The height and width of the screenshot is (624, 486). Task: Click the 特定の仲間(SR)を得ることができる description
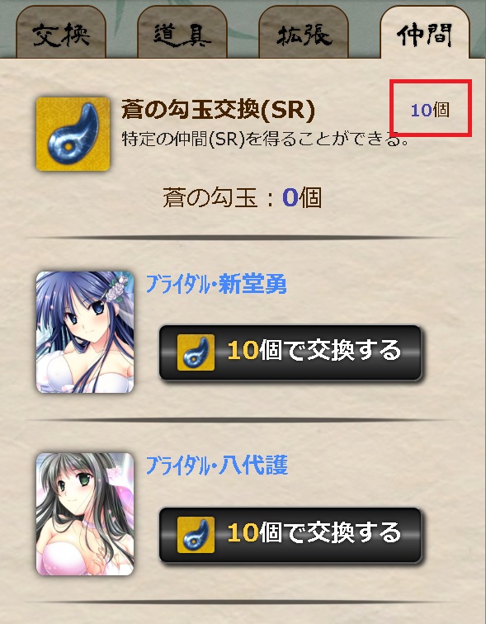[265, 139]
